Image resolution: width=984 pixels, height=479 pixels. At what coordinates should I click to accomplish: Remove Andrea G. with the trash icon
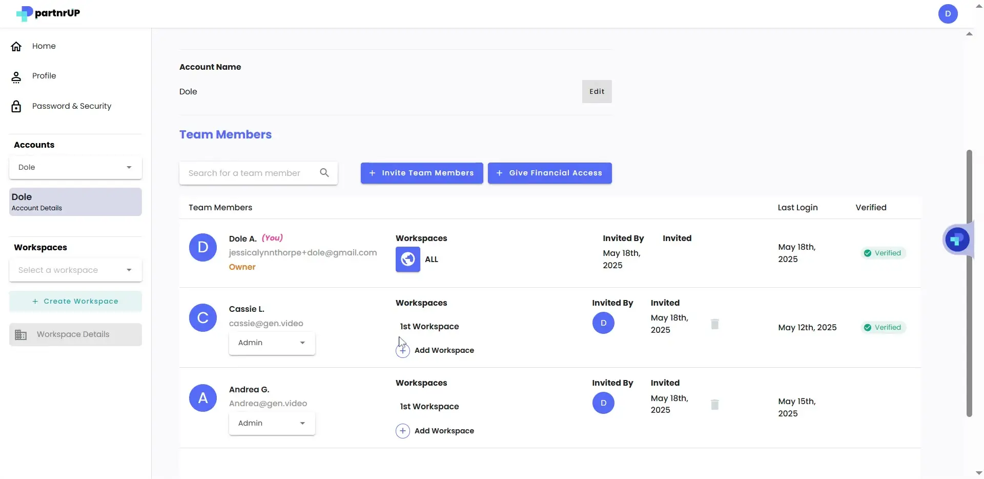[x=714, y=405]
